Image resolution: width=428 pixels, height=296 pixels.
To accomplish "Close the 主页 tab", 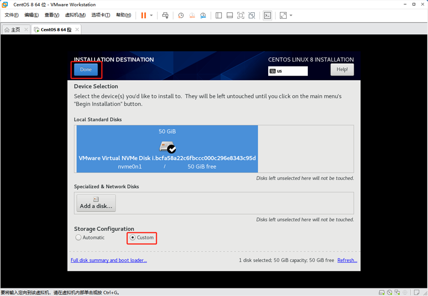I will click(26, 29).
